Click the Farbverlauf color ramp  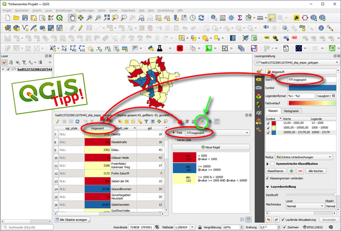(312, 103)
